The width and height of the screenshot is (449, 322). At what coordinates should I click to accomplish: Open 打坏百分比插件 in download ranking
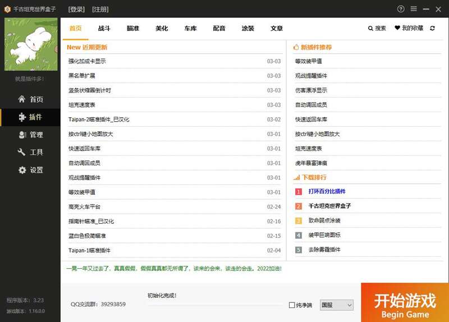coord(327,191)
